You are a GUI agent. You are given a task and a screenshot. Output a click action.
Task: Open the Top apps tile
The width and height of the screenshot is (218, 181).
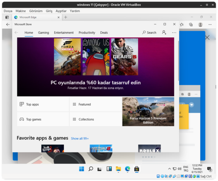point(43,104)
